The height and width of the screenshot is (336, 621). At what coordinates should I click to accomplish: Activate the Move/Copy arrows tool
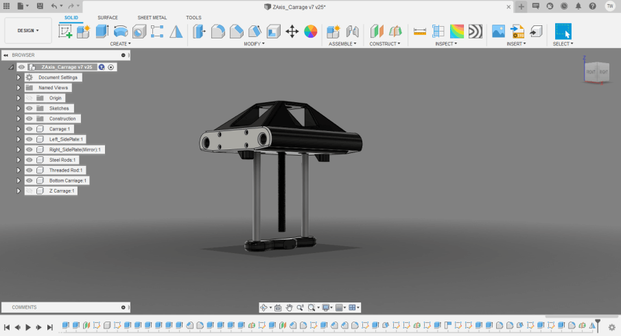[x=292, y=32]
